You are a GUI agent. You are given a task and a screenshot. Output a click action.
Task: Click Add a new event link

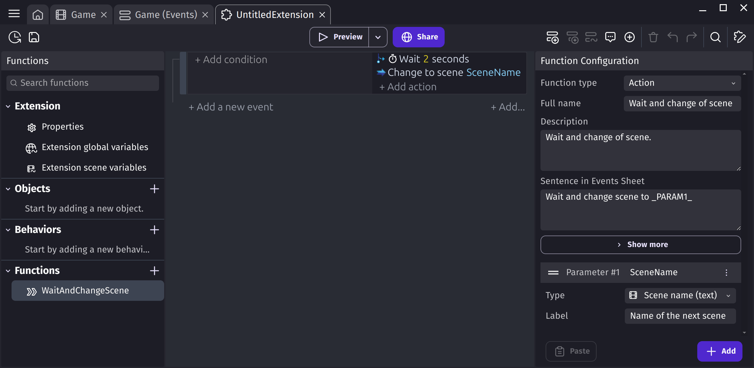pos(231,107)
